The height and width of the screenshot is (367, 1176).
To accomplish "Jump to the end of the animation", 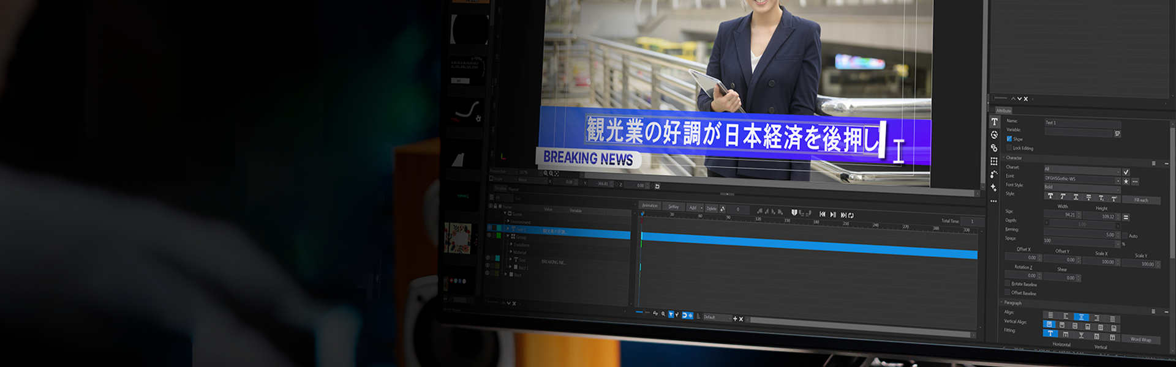I will click(843, 215).
